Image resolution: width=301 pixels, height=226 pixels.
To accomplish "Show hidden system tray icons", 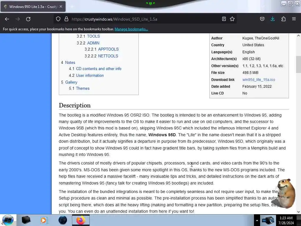I will click(257, 220).
